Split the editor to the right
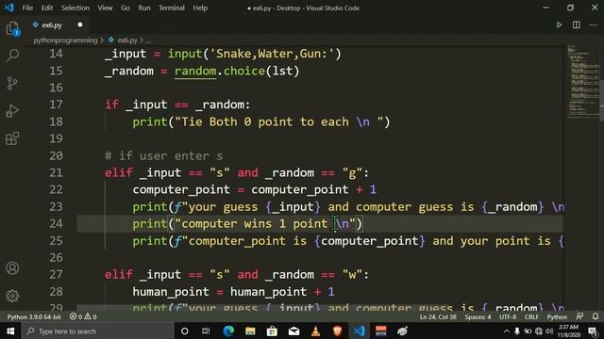This screenshot has width=604, height=339. (577, 25)
